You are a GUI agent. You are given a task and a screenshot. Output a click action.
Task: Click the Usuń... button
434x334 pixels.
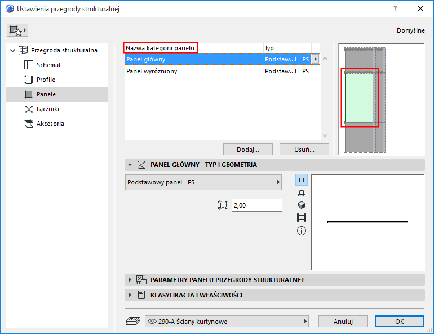point(304,150)
